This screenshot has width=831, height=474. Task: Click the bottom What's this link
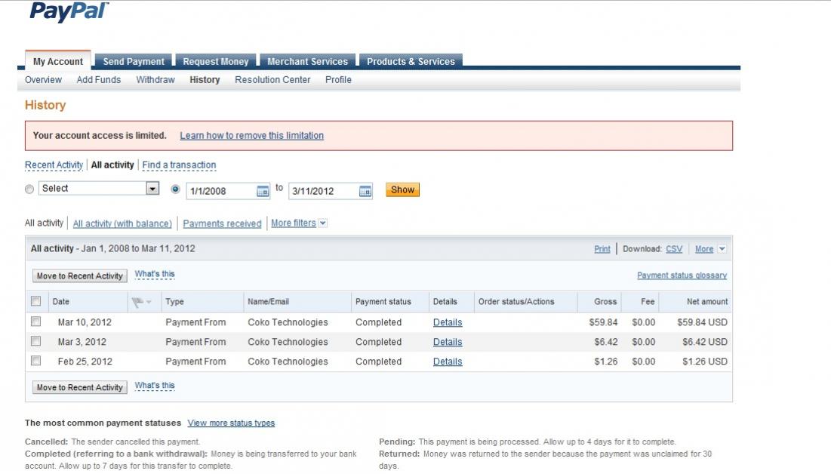[x=154, y=386]
